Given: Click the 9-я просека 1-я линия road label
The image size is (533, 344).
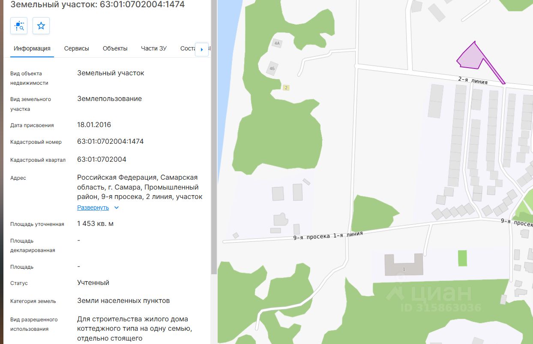Looking at the screenshot, I should [x=328, y=236].
